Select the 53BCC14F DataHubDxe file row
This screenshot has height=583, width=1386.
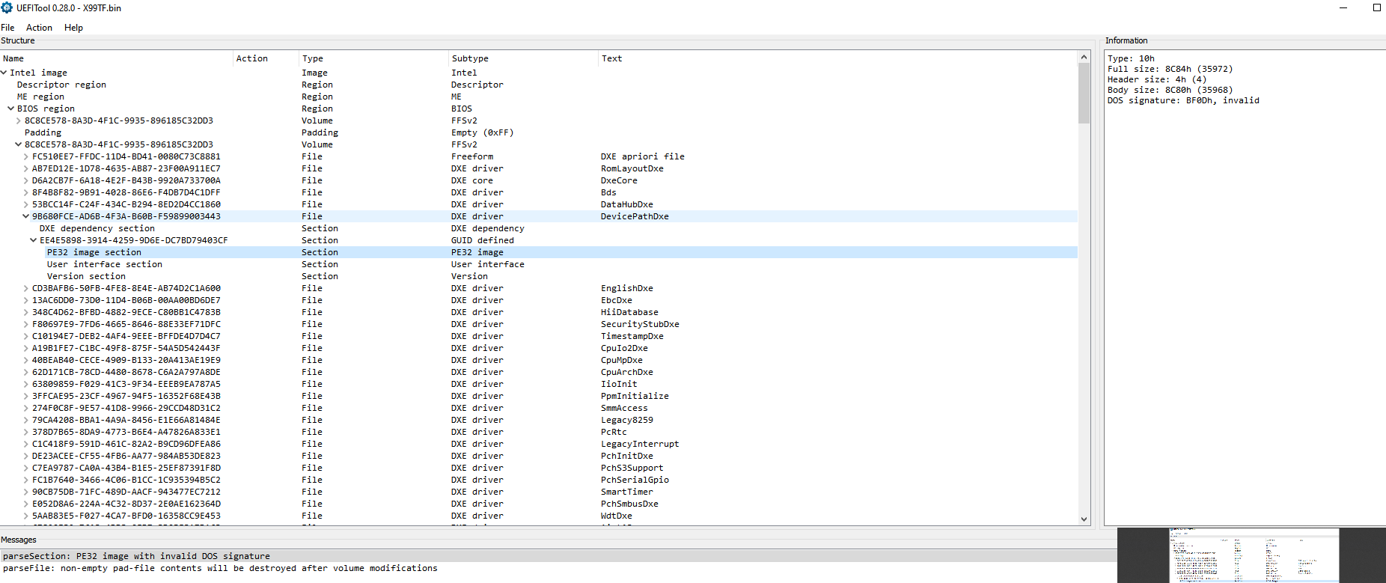point(539,204)
